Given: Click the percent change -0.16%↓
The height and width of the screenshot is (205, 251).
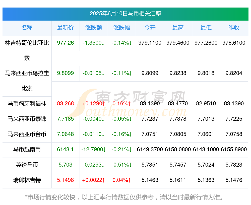Looking at the screenshot, I should [x=122, y=134].
